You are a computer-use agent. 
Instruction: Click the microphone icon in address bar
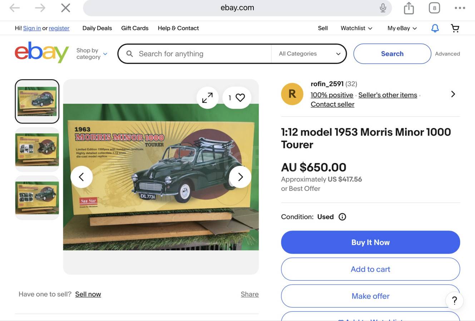tap(383, 8)
